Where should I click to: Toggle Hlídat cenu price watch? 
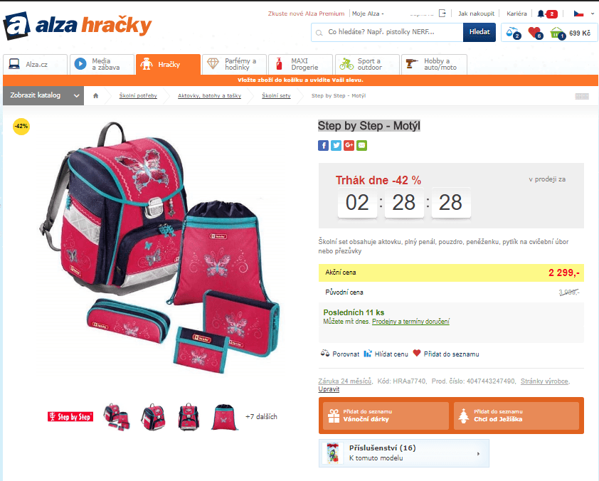point(386,354)
